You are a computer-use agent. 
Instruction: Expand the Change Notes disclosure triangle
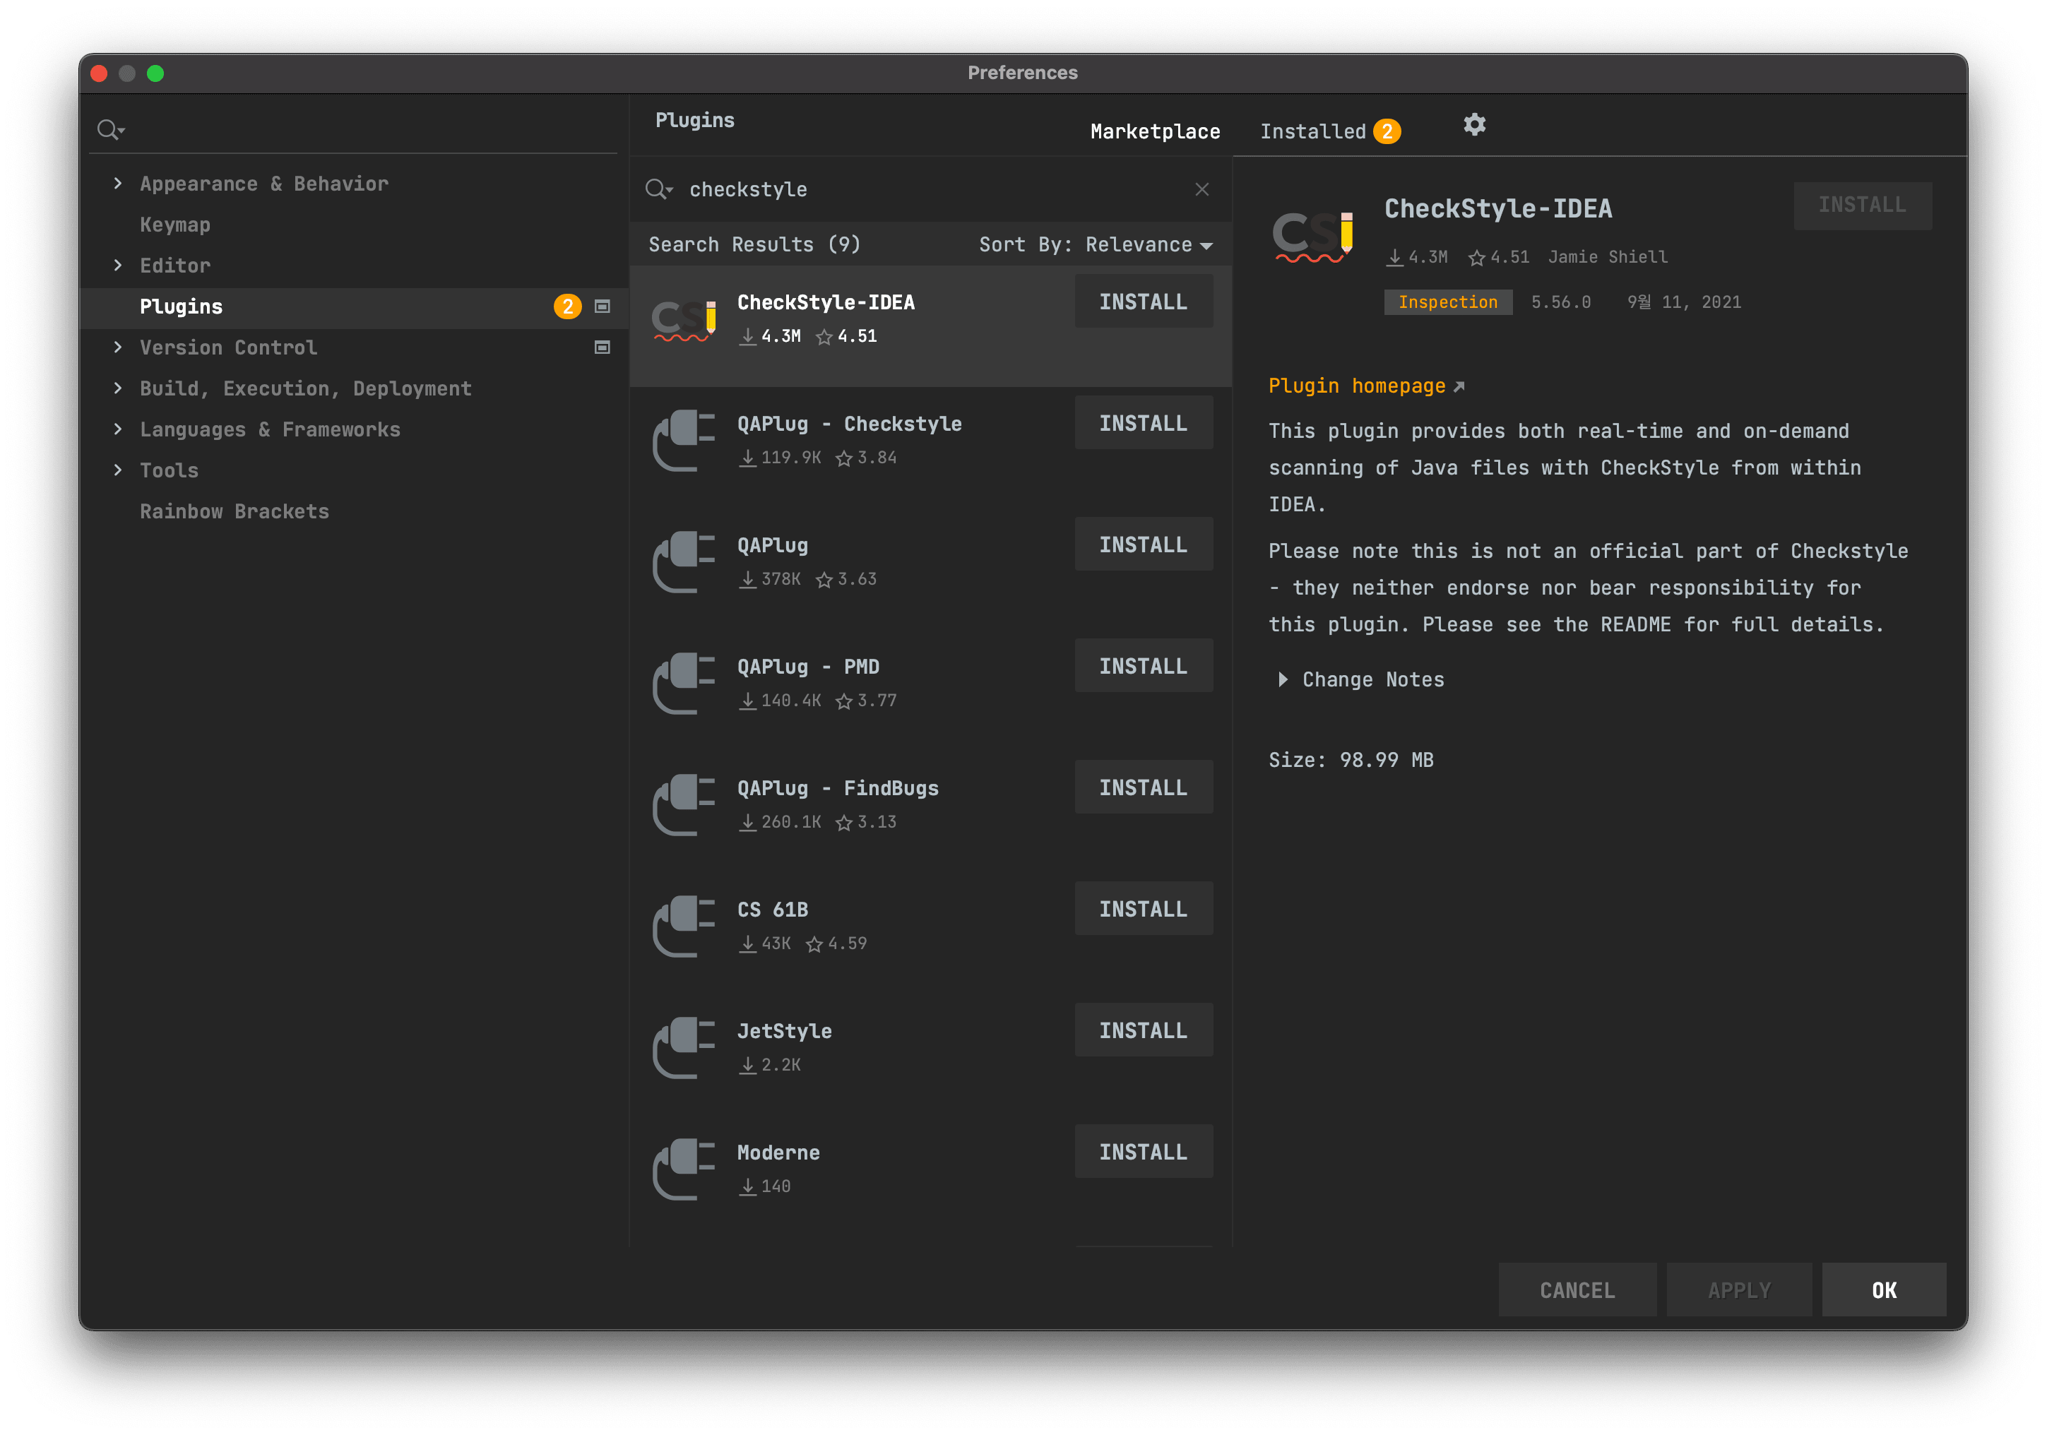click(x=1282, y=679)
